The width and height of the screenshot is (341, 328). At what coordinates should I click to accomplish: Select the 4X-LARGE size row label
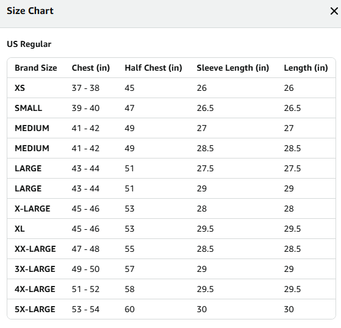click(35, 289)
